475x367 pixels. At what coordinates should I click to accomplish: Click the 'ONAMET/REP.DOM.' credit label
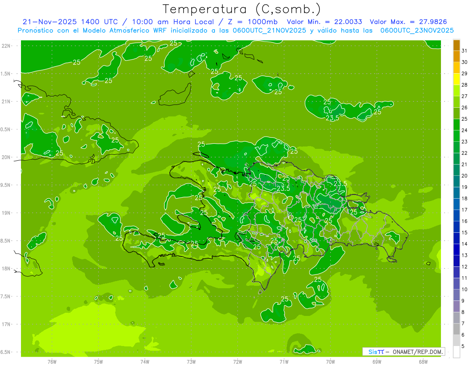click(418, 352)
